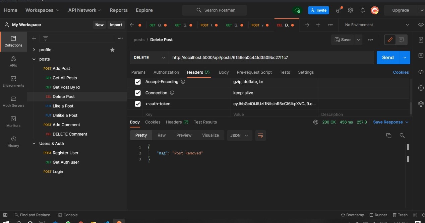Click the Import button
Viewport: 425px width, 223px height.
116,25
